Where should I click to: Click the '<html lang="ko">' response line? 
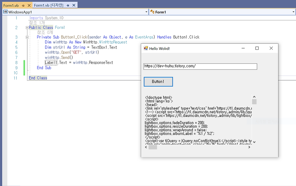coord(159,101)
